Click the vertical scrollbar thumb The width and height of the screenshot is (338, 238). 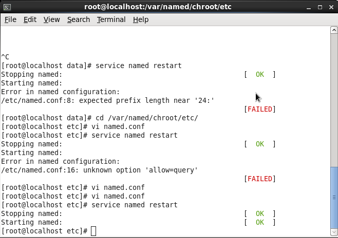(x=333, y=197)
